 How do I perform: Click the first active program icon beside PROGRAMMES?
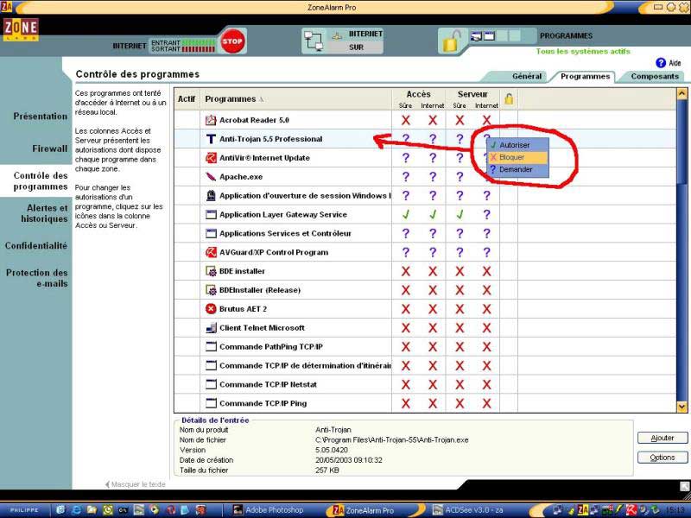coord(476,36)
